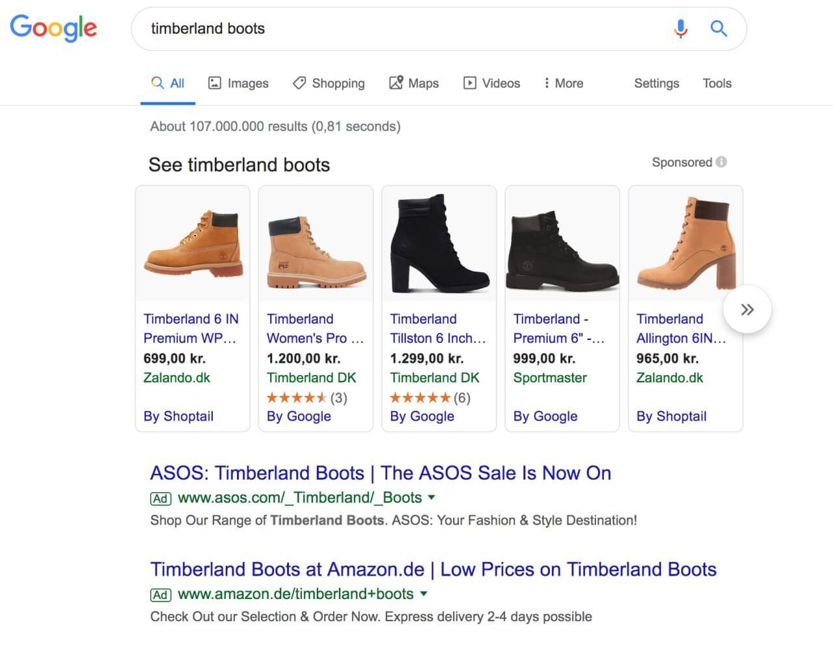Open the ASOS Timberland Boots ad headline

click(x=381, y=473)
